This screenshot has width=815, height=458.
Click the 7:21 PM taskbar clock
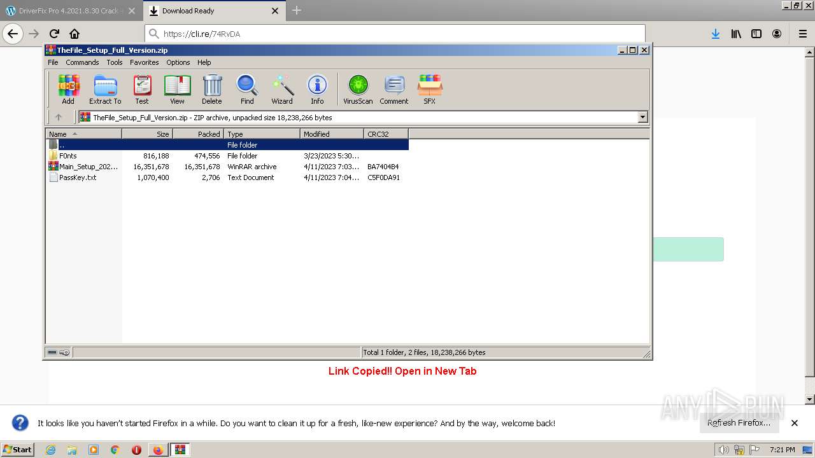pyautogui.click(x=782, y=450)
